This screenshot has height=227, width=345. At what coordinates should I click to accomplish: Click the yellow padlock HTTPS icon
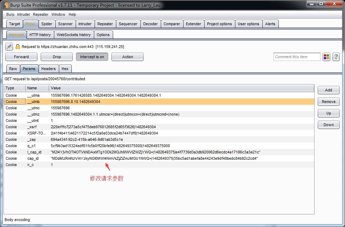(x=18, y=47)
